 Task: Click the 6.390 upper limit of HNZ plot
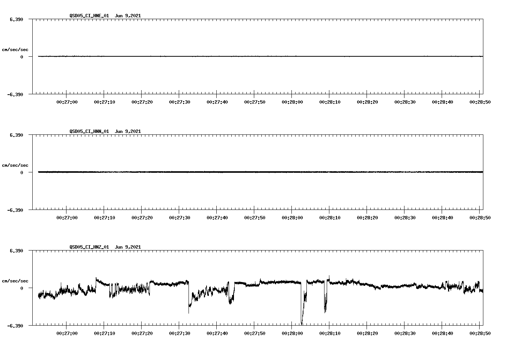coord(17,250)
